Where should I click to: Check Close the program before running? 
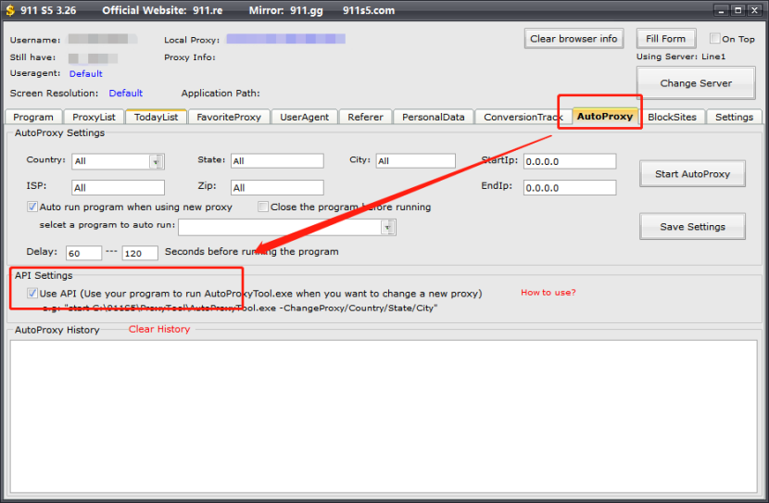(263, 207)
